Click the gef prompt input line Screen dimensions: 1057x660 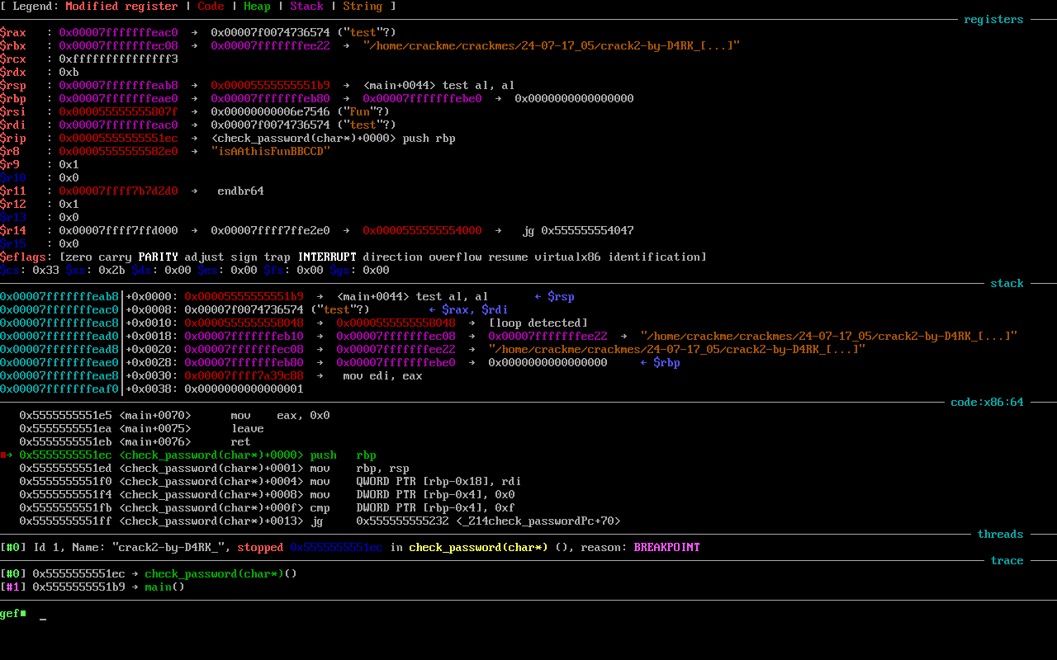click(528, 614)
